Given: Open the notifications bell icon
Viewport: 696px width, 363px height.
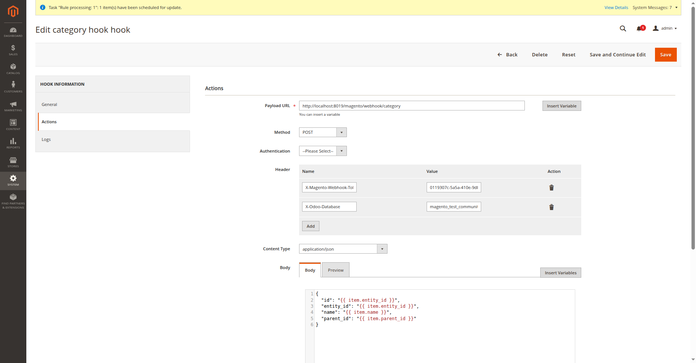Looking at the screenshot, I should point(640,29).
